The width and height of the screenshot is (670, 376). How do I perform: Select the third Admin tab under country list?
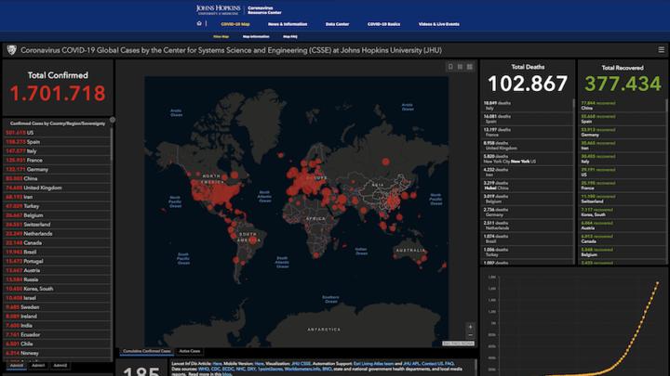click(x=60, y=366)
